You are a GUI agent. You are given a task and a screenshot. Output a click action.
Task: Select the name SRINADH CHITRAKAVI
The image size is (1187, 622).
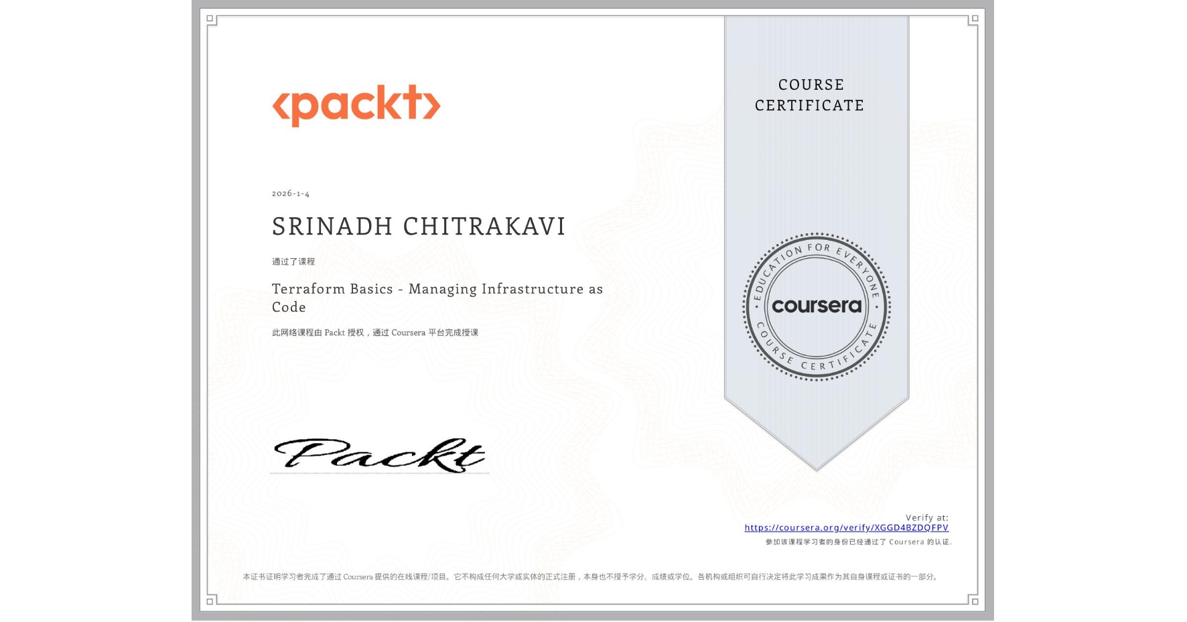(419, 227)
